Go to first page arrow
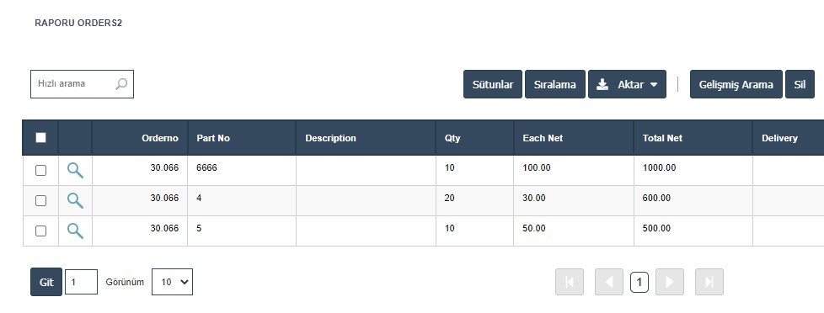 pos(569,282)
